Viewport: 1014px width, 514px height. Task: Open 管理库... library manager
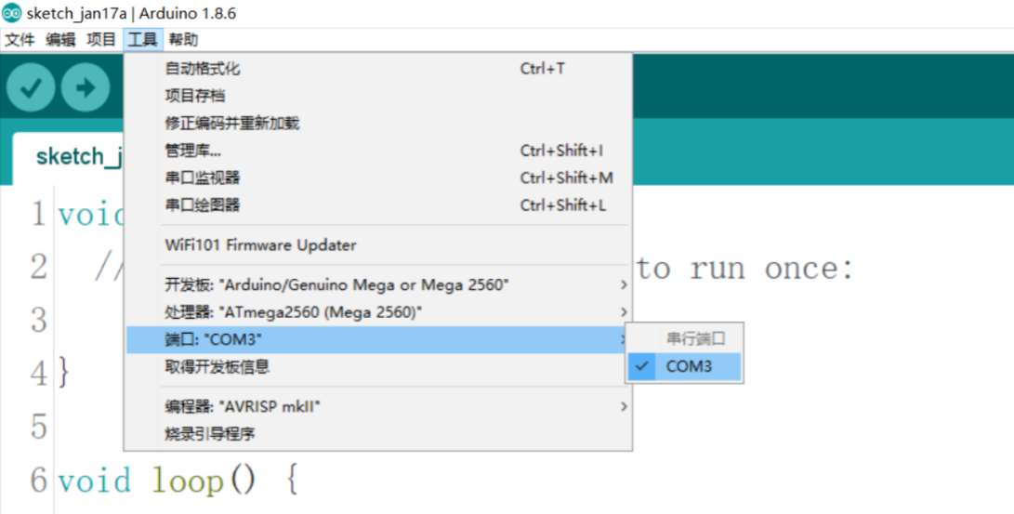click(377, 151)
